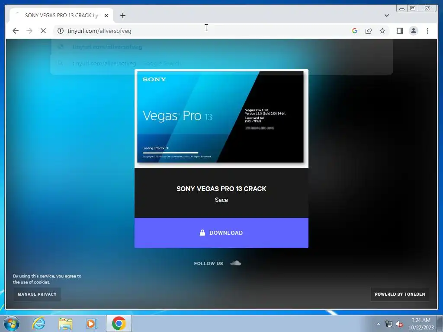Click the SONY VEGAS PRO 13 CRACK title
The width and height of the screenshot is (443, 332).
tap(221, 188)
